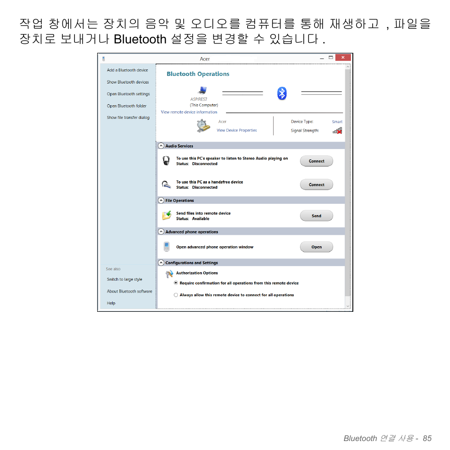Click the Bluetooth logo icon

282,93
